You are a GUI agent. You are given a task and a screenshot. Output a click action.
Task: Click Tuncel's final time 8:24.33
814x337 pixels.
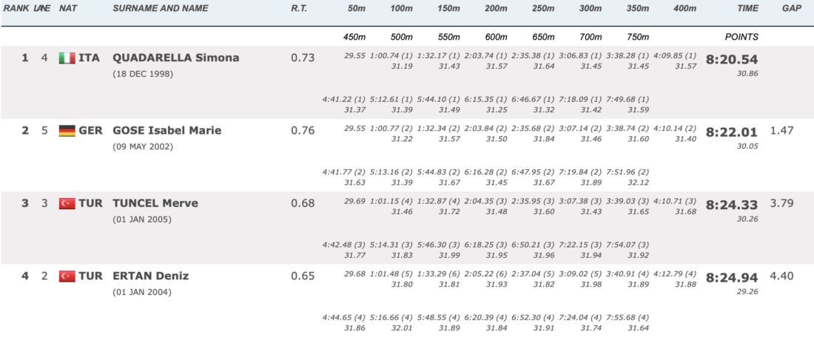pos(732,205)
